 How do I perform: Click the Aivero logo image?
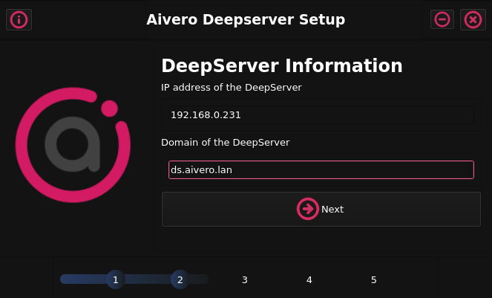[x=73, y=145]
